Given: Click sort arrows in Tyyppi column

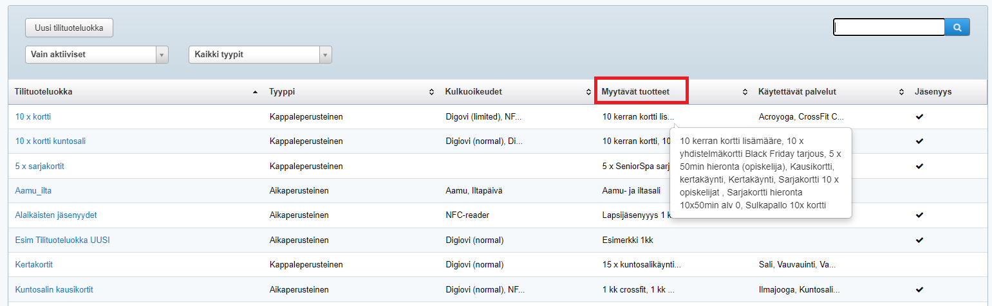Looking at the screenshot, I should click(x=431, y=93).
